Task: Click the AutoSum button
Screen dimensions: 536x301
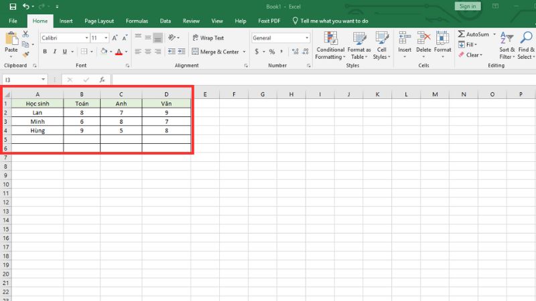Action: pos(473,34)
